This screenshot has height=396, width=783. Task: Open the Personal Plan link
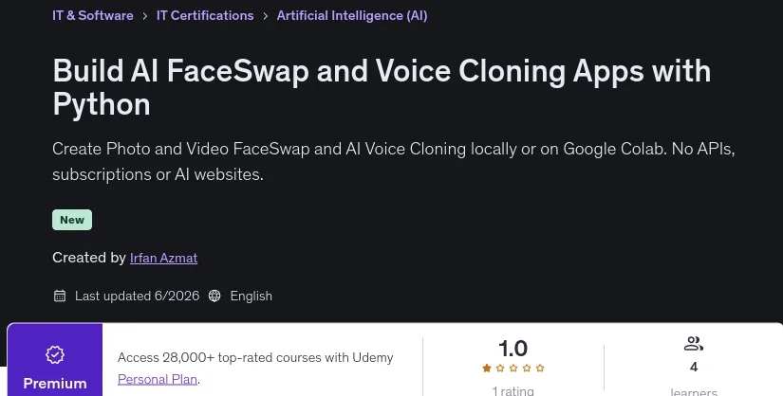click(158, 379)
